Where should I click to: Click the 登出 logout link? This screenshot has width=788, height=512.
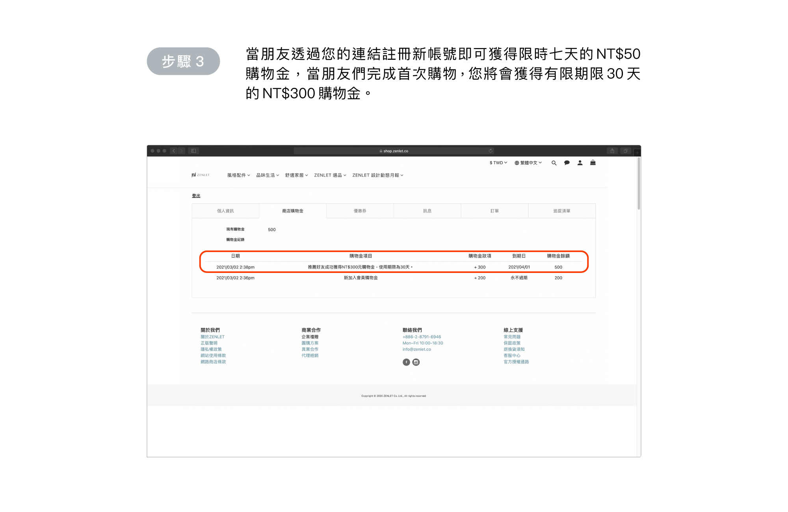click(196, 196)
